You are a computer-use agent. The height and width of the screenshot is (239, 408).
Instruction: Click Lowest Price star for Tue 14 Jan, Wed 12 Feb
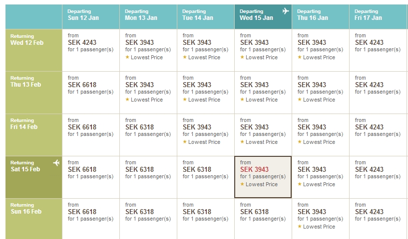[185, 57]
